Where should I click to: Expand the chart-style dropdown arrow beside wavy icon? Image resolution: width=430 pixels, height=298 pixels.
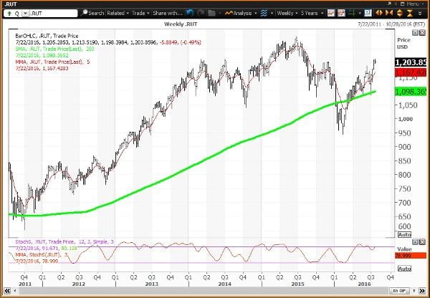[272, 13]
